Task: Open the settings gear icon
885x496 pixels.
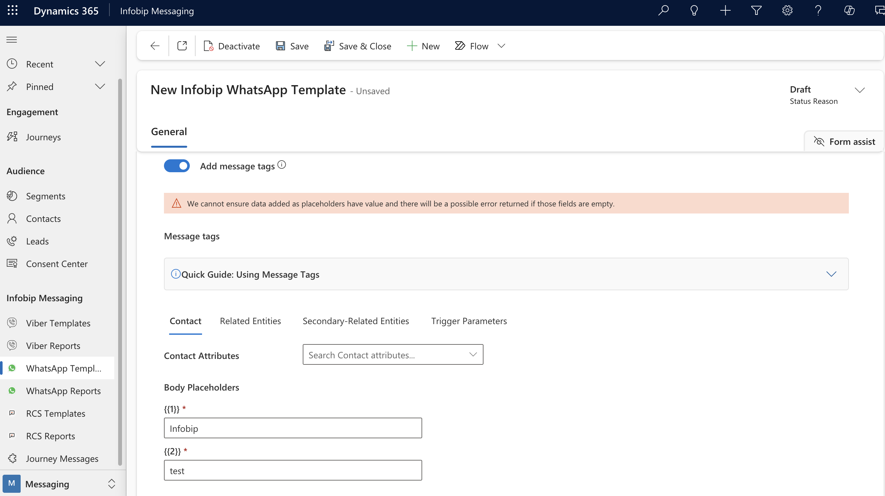Action: point(787,11)
